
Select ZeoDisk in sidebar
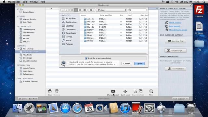click(x=25, y=42)
